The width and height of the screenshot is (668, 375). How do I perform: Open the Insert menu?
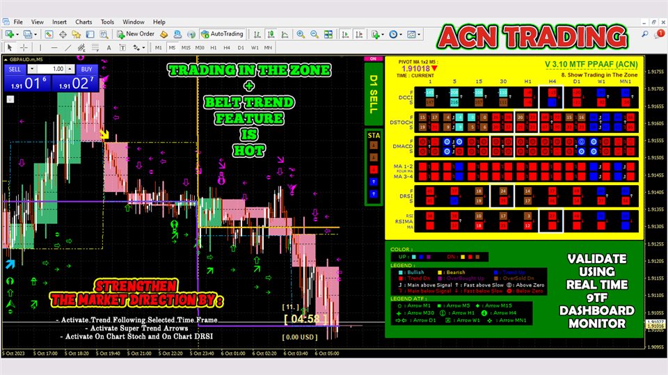point(59,22)
